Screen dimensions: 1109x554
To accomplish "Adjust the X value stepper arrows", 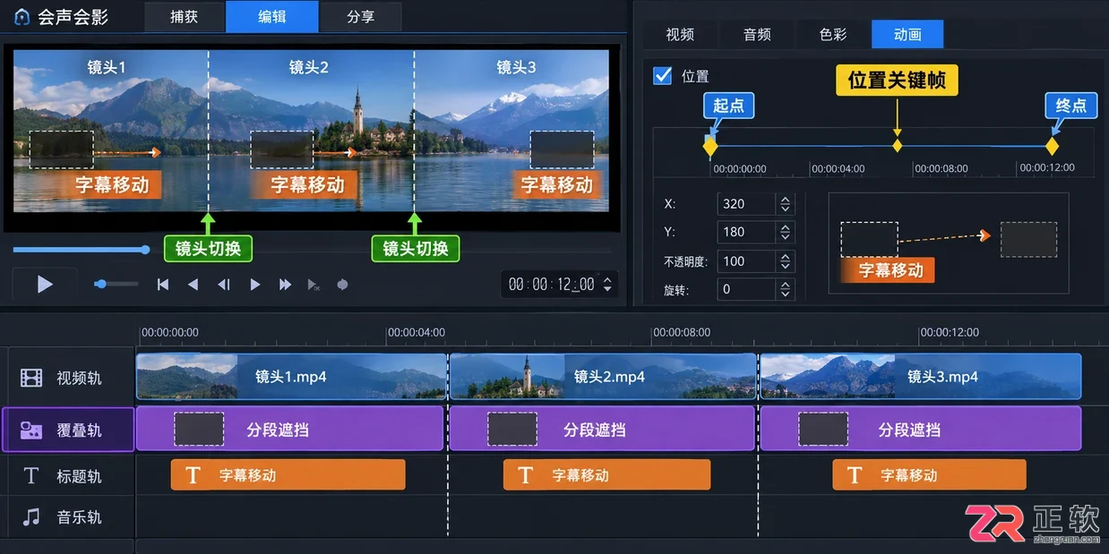I will [786, 204].
